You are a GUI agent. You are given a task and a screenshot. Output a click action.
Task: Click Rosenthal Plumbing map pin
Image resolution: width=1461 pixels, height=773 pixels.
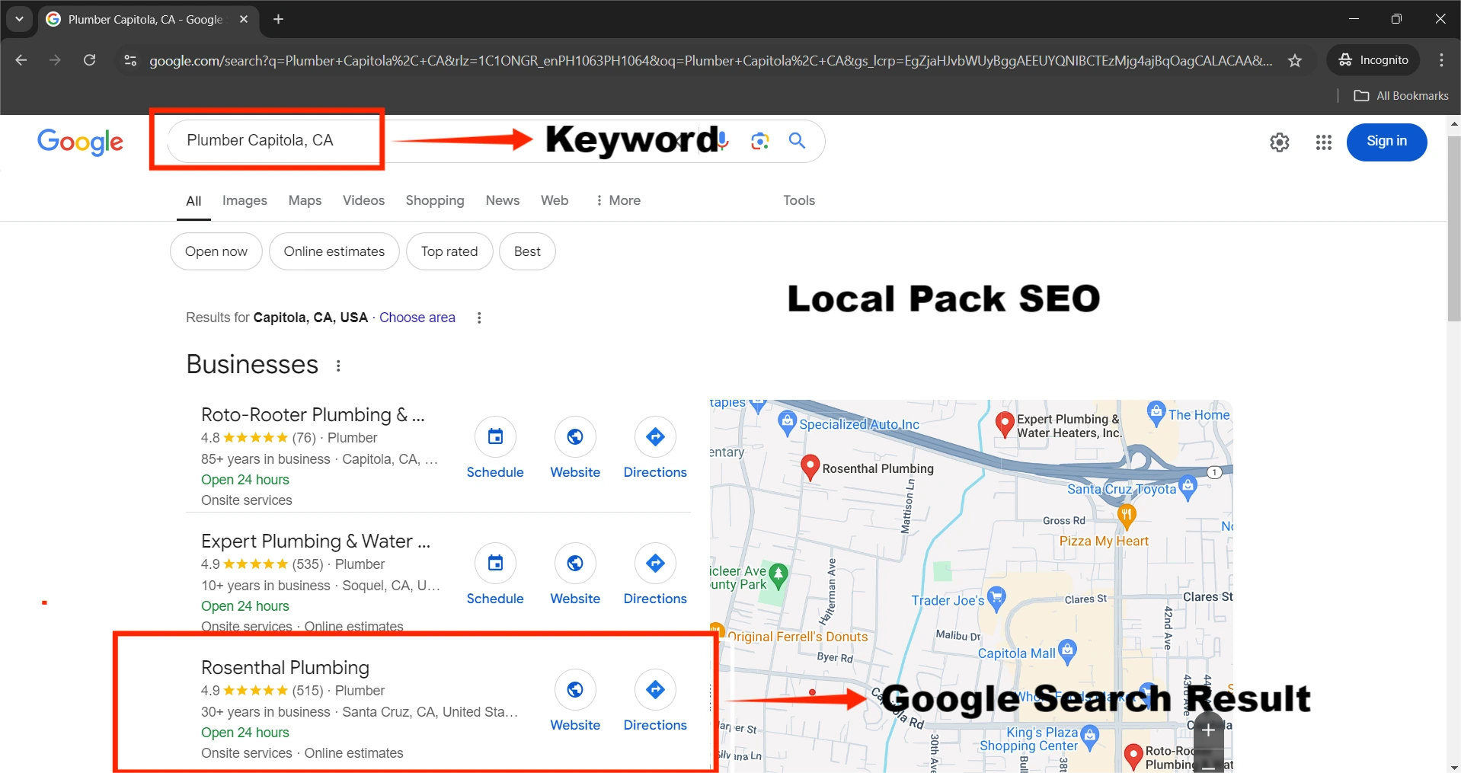point(810,467)
